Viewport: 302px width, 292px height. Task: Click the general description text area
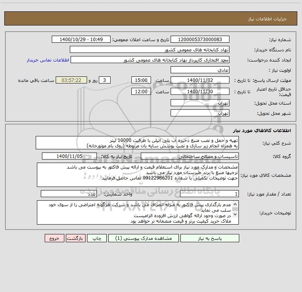point(137,143)
